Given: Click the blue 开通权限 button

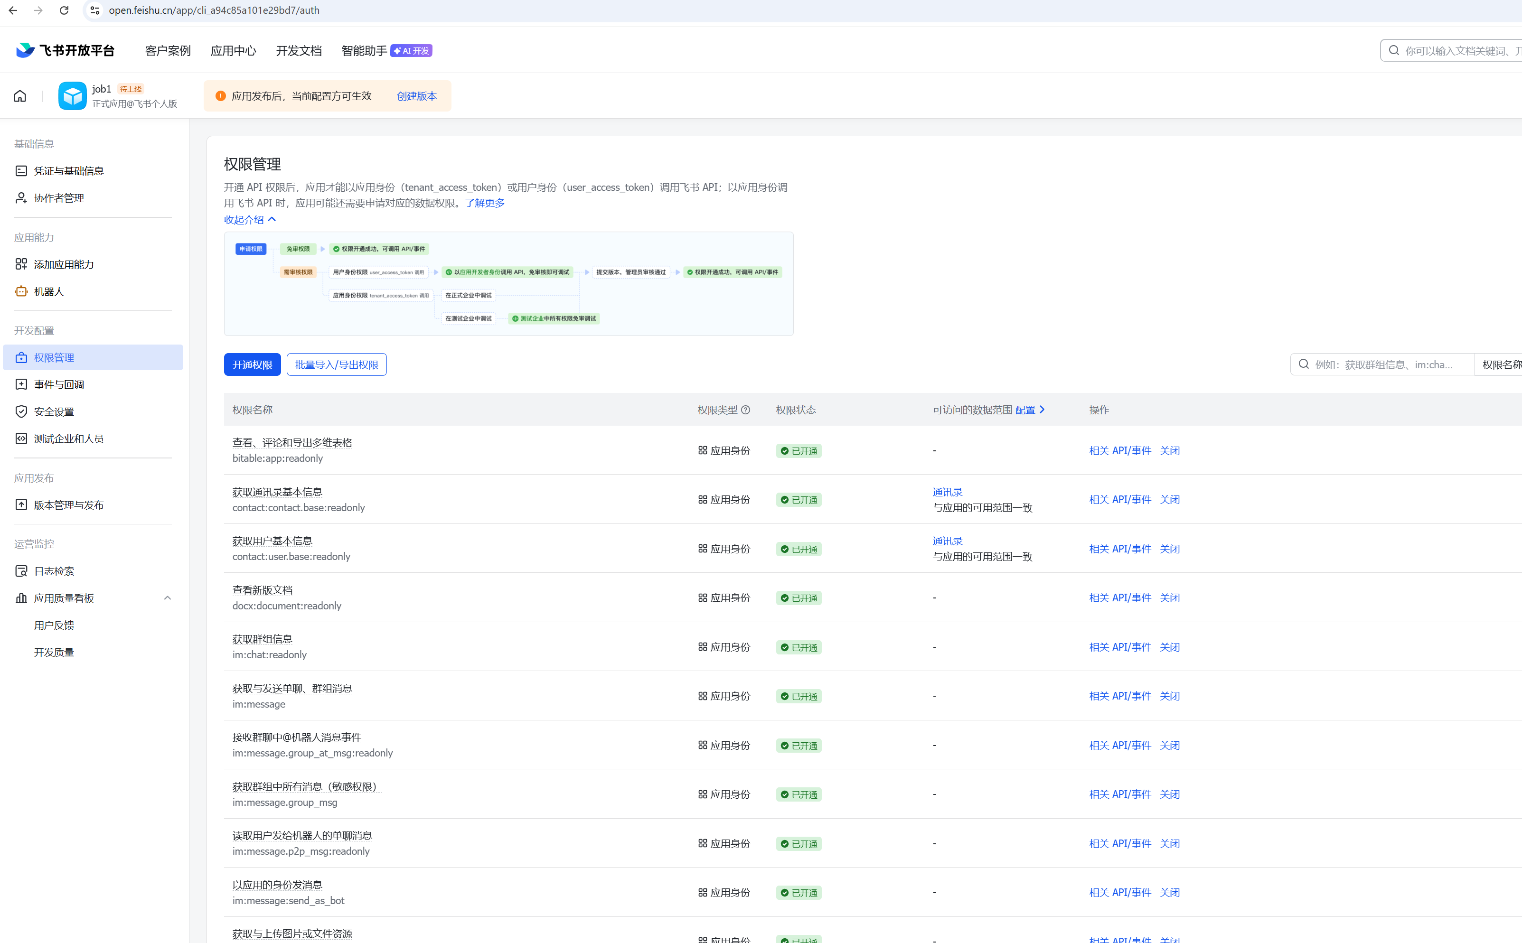Looking at the screenshot, I should tap(252, 365).
